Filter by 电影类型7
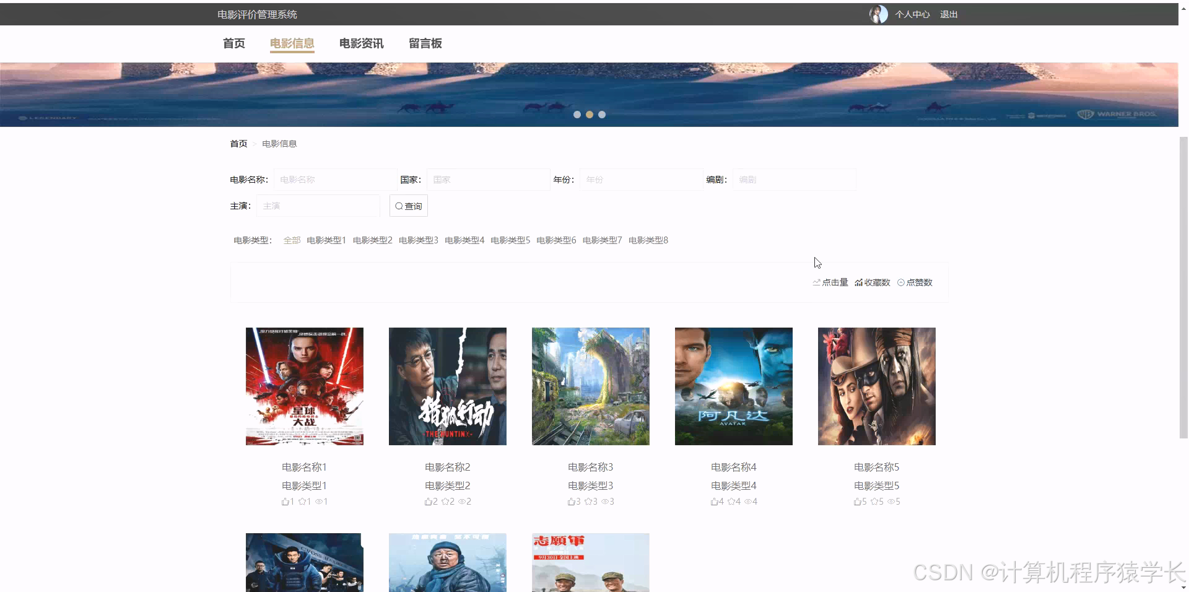This screenshot has height=592, width=1189. coord(602,240)
